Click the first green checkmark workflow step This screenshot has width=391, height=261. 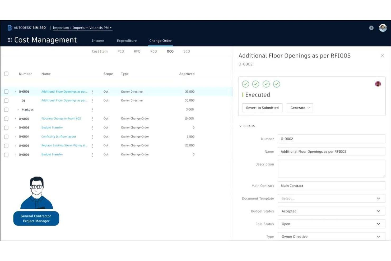[x=245, y=84]
